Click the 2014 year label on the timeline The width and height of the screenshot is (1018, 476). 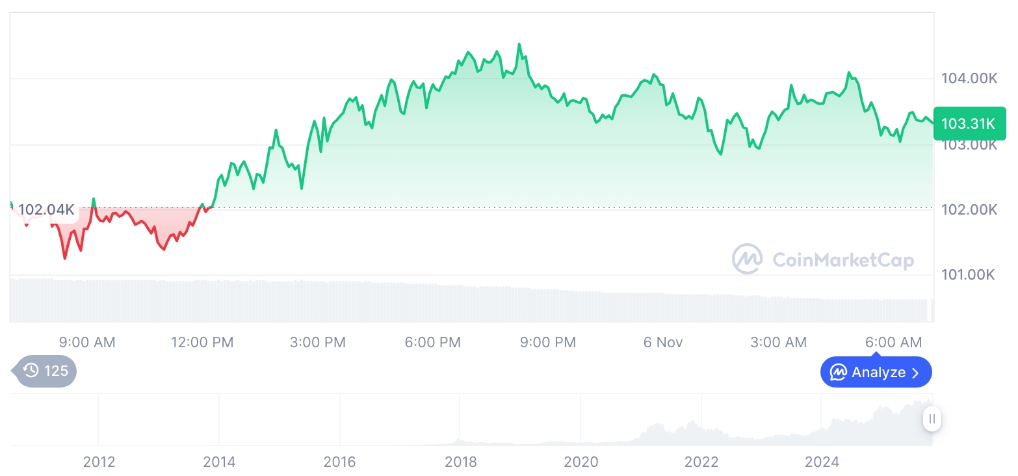tap(219, 462)
